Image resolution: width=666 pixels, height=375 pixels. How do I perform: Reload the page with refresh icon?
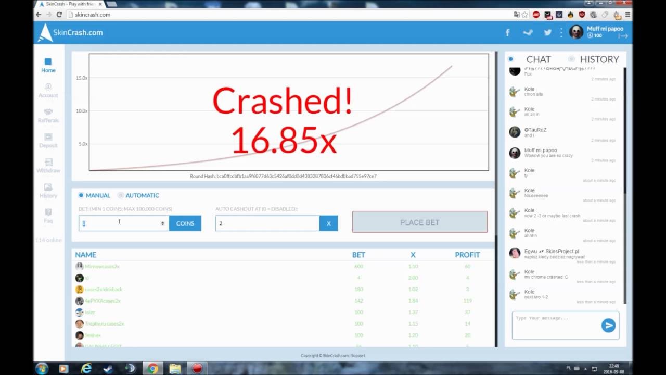[x=59, y=15]
